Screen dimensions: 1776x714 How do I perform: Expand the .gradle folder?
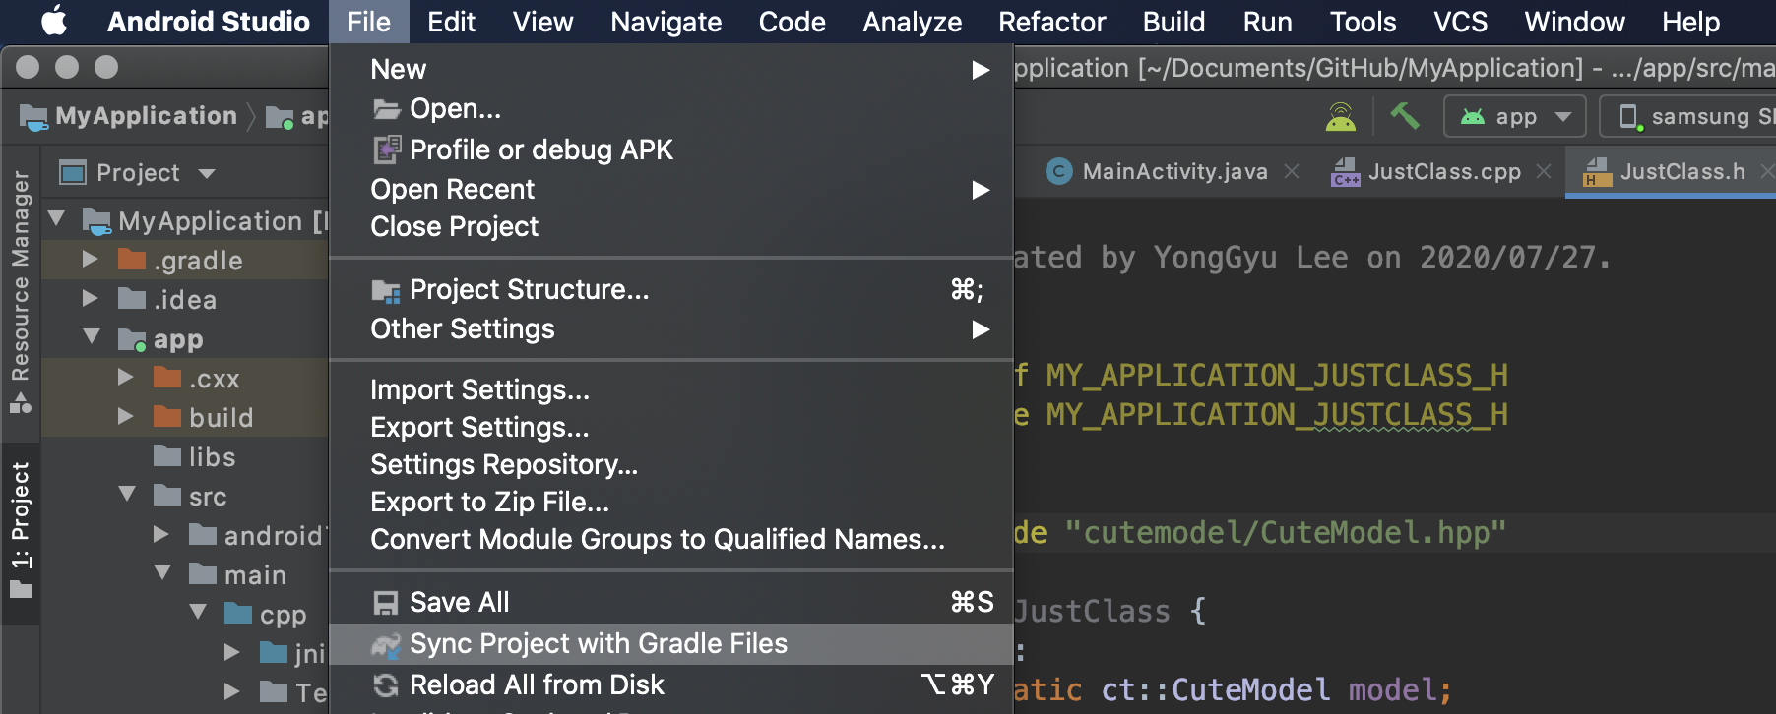coord(91,259)
